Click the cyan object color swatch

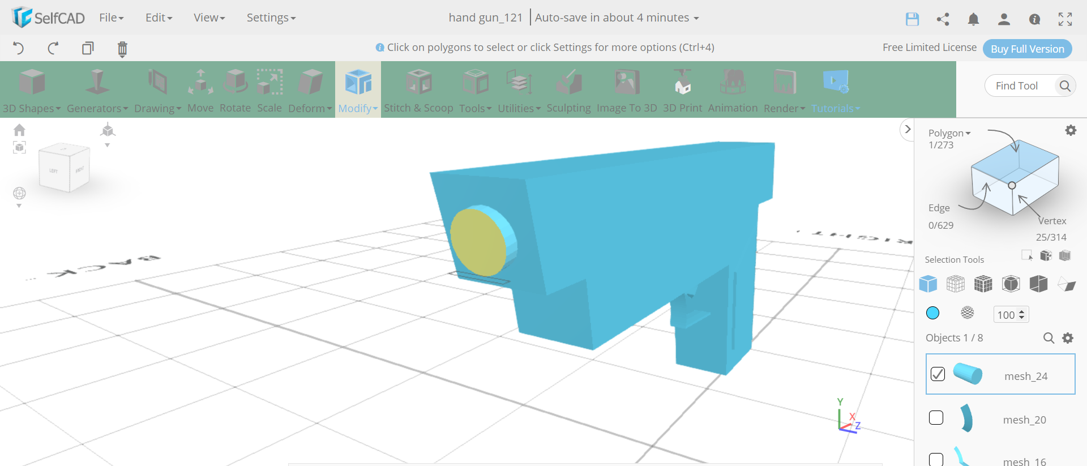932,313
